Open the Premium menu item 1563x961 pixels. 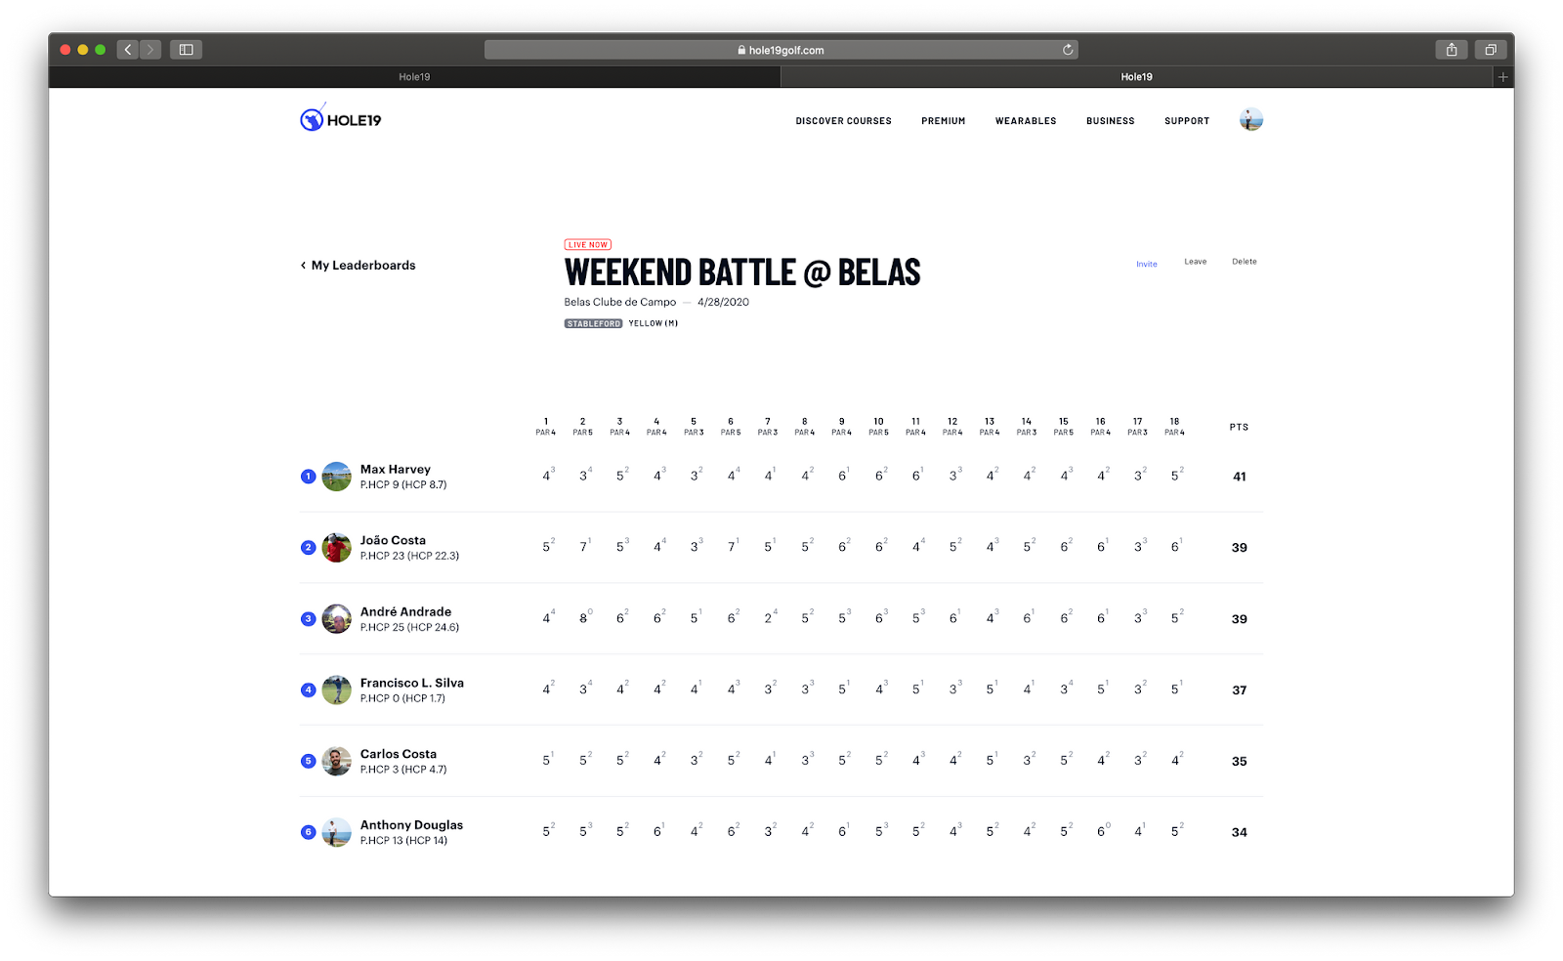click(943, 121)
